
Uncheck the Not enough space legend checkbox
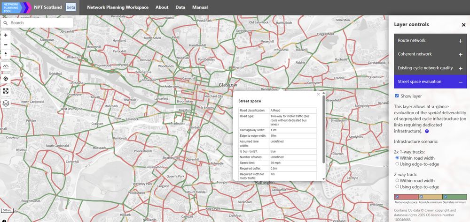(x=397, y=197)
